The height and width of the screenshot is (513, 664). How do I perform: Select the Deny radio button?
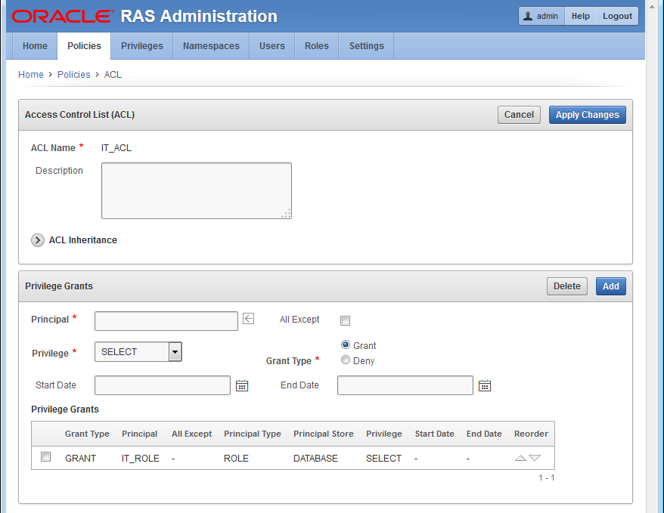(x=346, y=360)
